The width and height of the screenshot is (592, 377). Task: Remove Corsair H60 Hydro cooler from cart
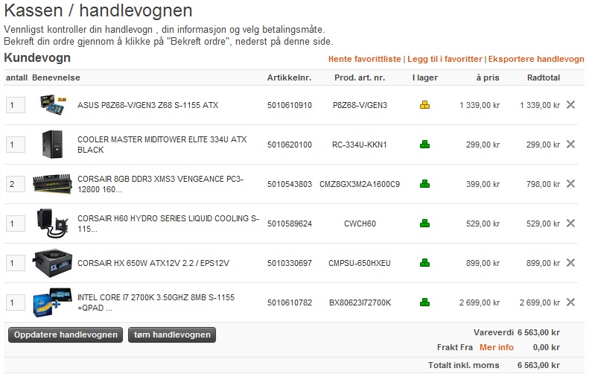pyautogui.click(x=570, y=224)
